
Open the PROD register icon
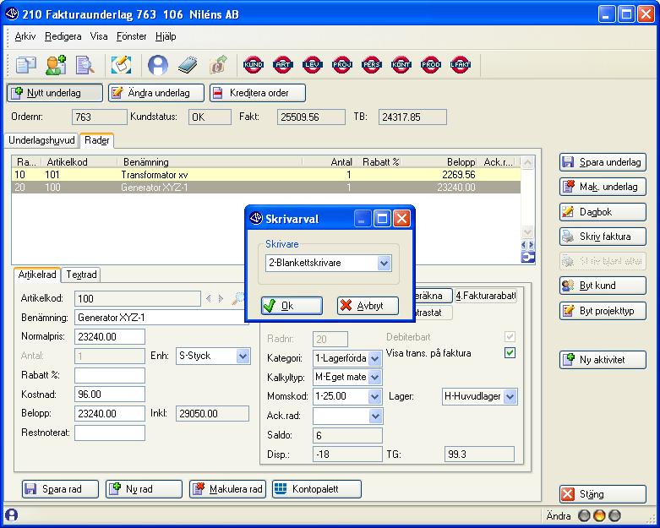431,64
